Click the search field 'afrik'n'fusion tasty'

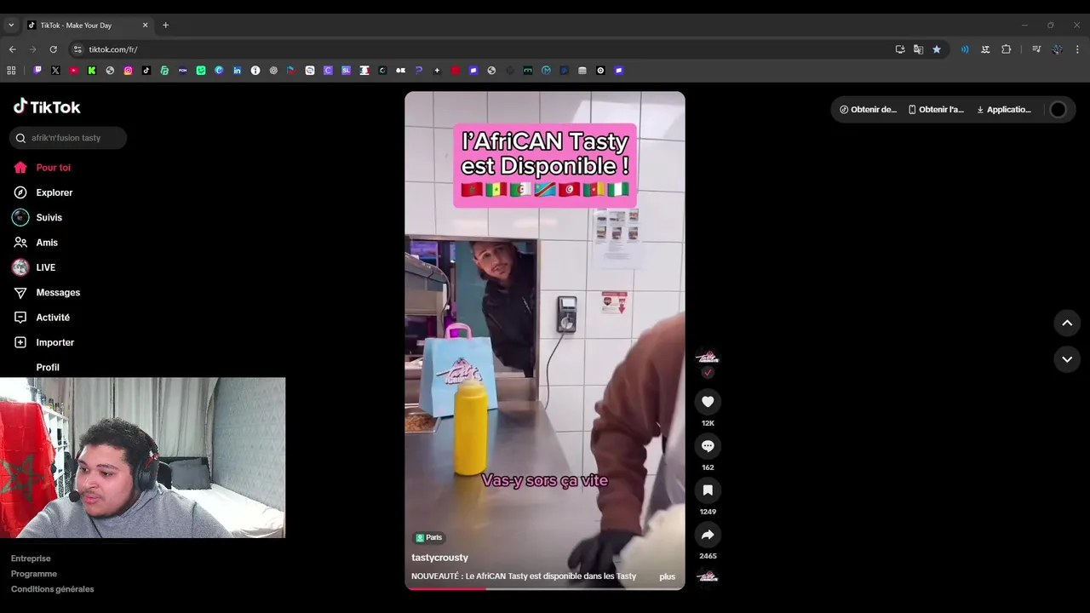point(68,138)
